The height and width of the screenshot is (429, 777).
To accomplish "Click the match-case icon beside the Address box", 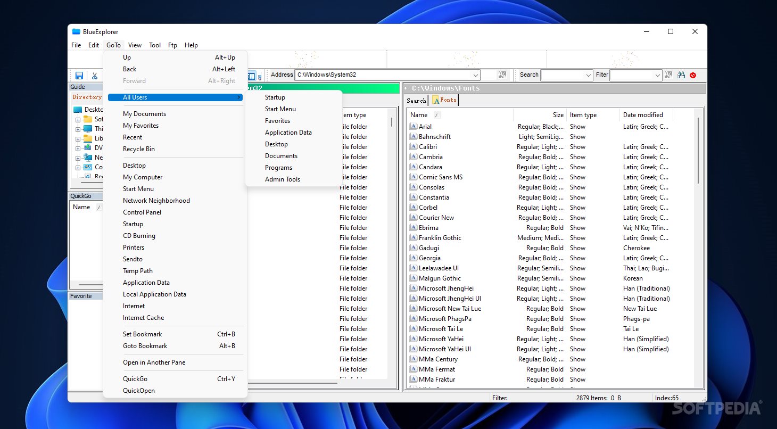I will point(502,75).
